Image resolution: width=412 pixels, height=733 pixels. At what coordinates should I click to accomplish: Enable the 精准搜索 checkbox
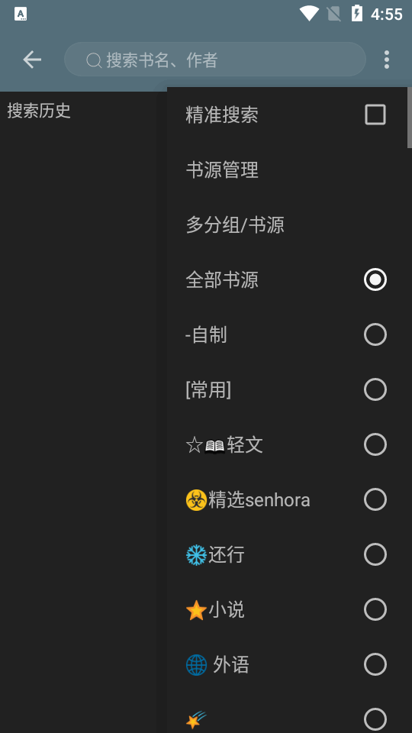coord(375,115)
